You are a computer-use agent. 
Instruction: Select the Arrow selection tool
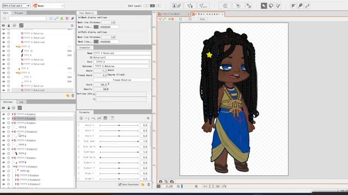click(264, 6)
